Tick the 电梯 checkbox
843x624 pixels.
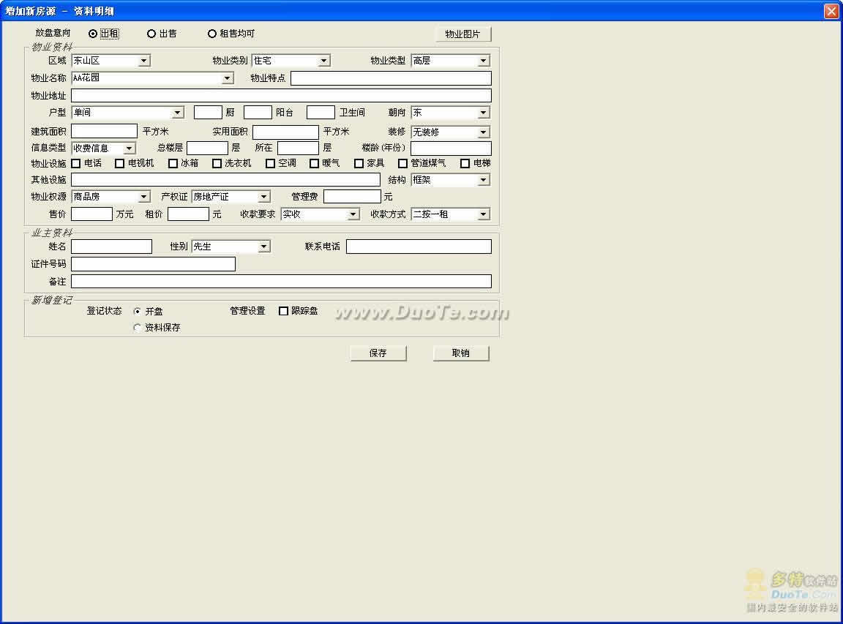coord(465,163)
